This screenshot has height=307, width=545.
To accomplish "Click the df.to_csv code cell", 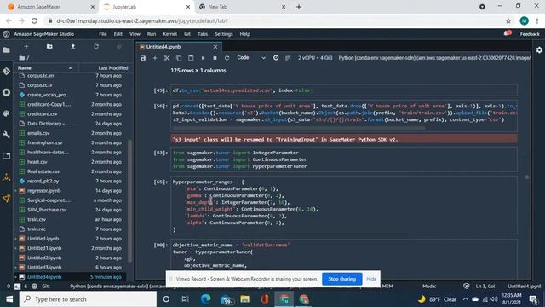I will 344,90.
